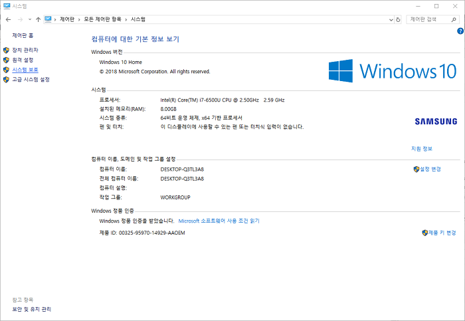
Task: Click the 64비트 운영 체제 system type value
Action: click(x=201, y=118)
